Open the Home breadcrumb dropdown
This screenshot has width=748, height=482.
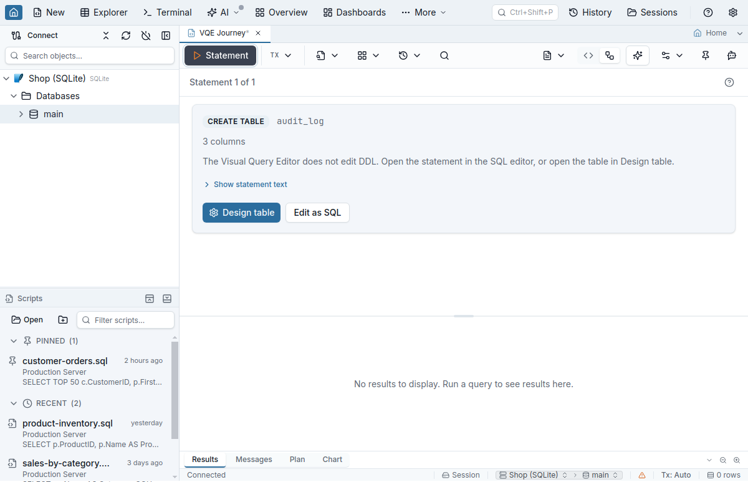[x=718, y=33]
